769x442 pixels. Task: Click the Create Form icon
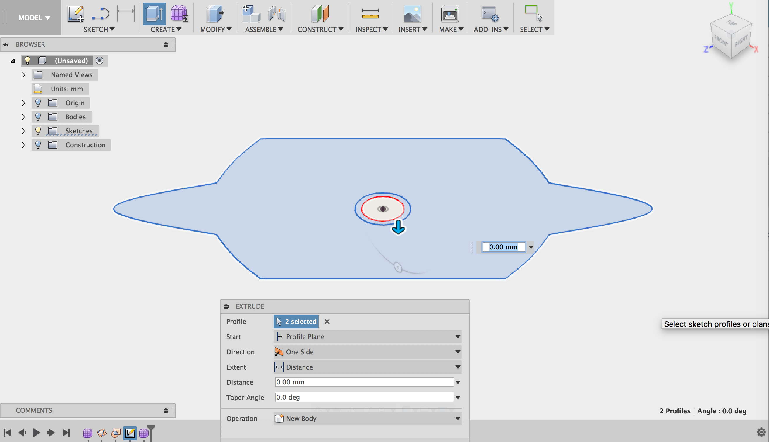(179, 14)
